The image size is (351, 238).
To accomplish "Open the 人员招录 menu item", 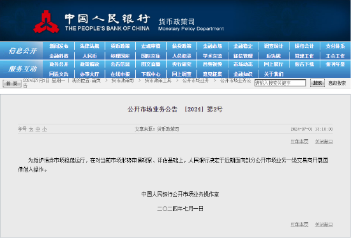I will pyautogui.click(x=181, y=56).
